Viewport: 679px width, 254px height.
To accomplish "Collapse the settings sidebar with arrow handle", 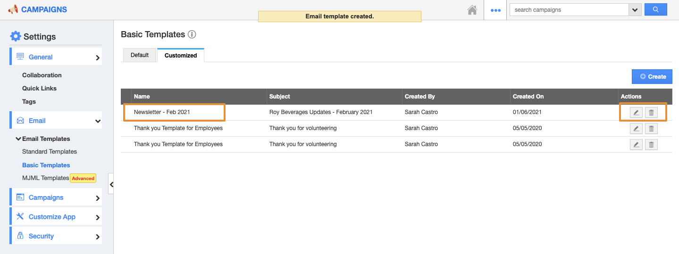I will 111,185.
